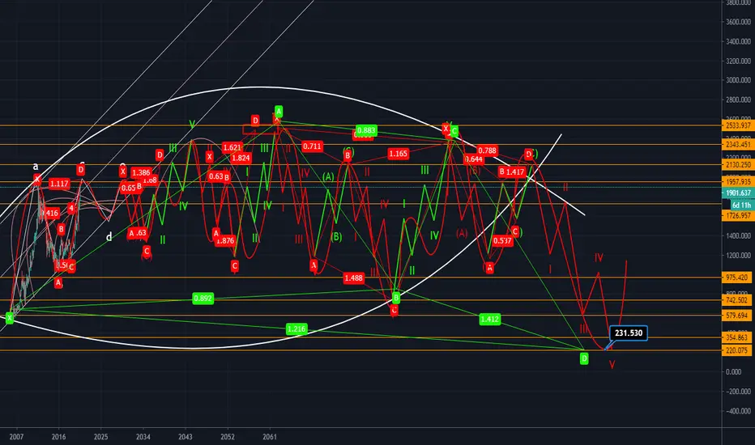
Task: Select the green 1.216 ratio label
Action: (296, 329)
